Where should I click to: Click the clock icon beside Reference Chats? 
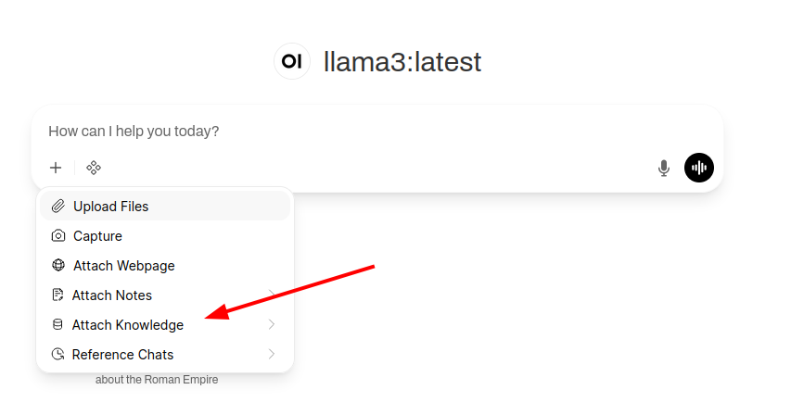57,355
